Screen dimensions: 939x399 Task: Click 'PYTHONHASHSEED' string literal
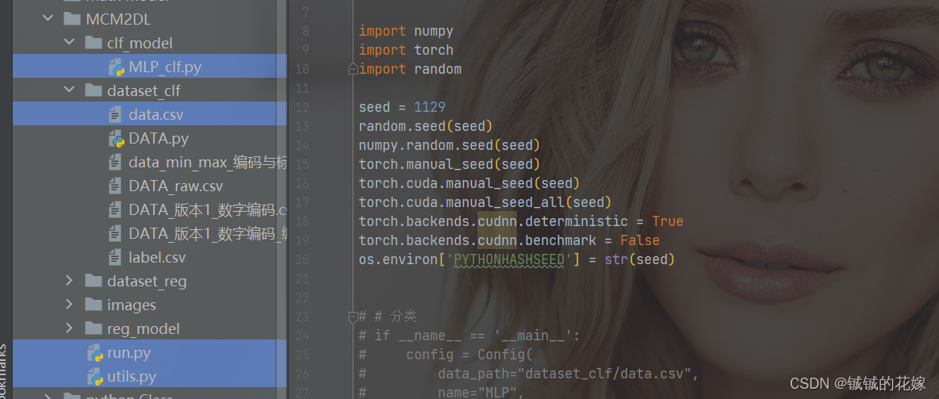509,259
